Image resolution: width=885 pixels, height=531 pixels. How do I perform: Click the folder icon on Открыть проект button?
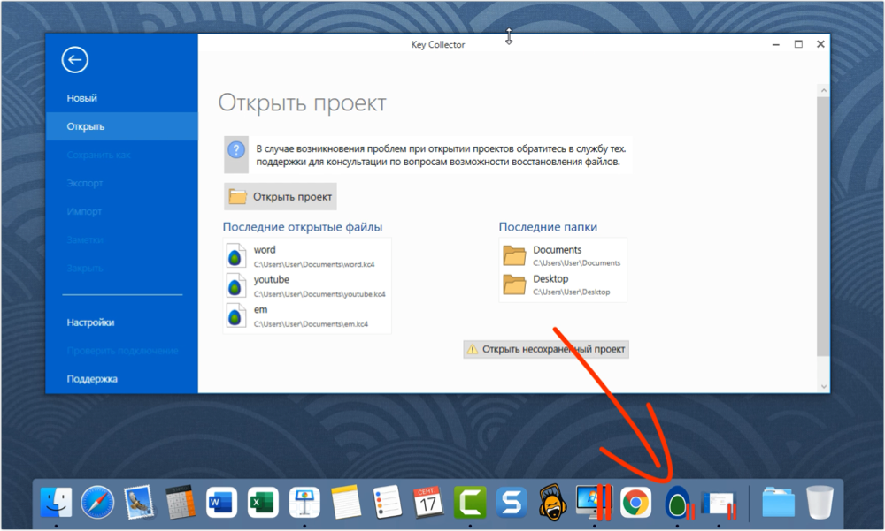pos(237,195)
